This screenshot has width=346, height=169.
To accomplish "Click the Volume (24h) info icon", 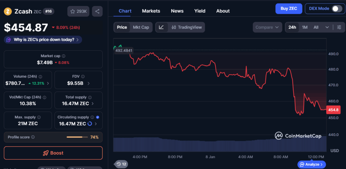I will point(41,77).
